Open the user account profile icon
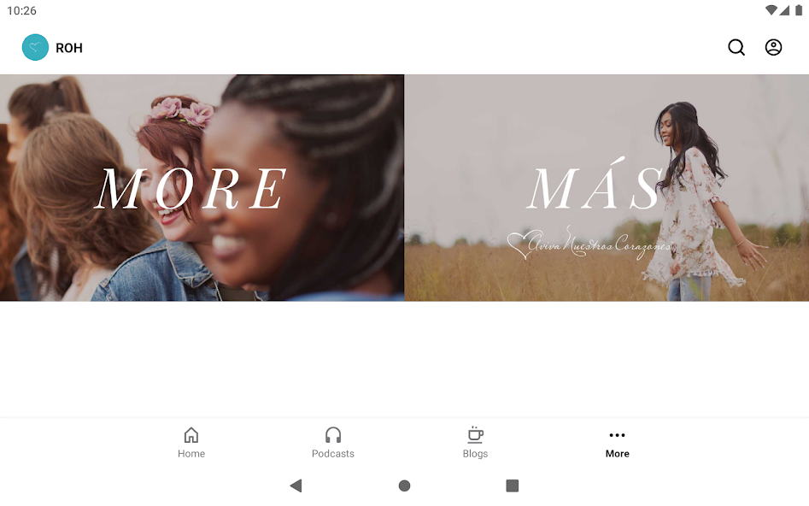Screen dimensions: 809x506 click(x=773, y=48)
